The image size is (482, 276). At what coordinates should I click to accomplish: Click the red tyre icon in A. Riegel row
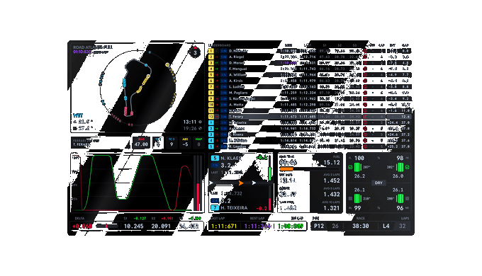[x=365, y=57]
